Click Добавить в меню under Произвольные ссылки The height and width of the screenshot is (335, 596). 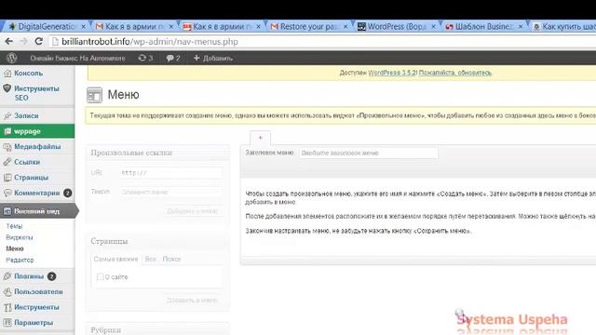[x=193, y=211]
